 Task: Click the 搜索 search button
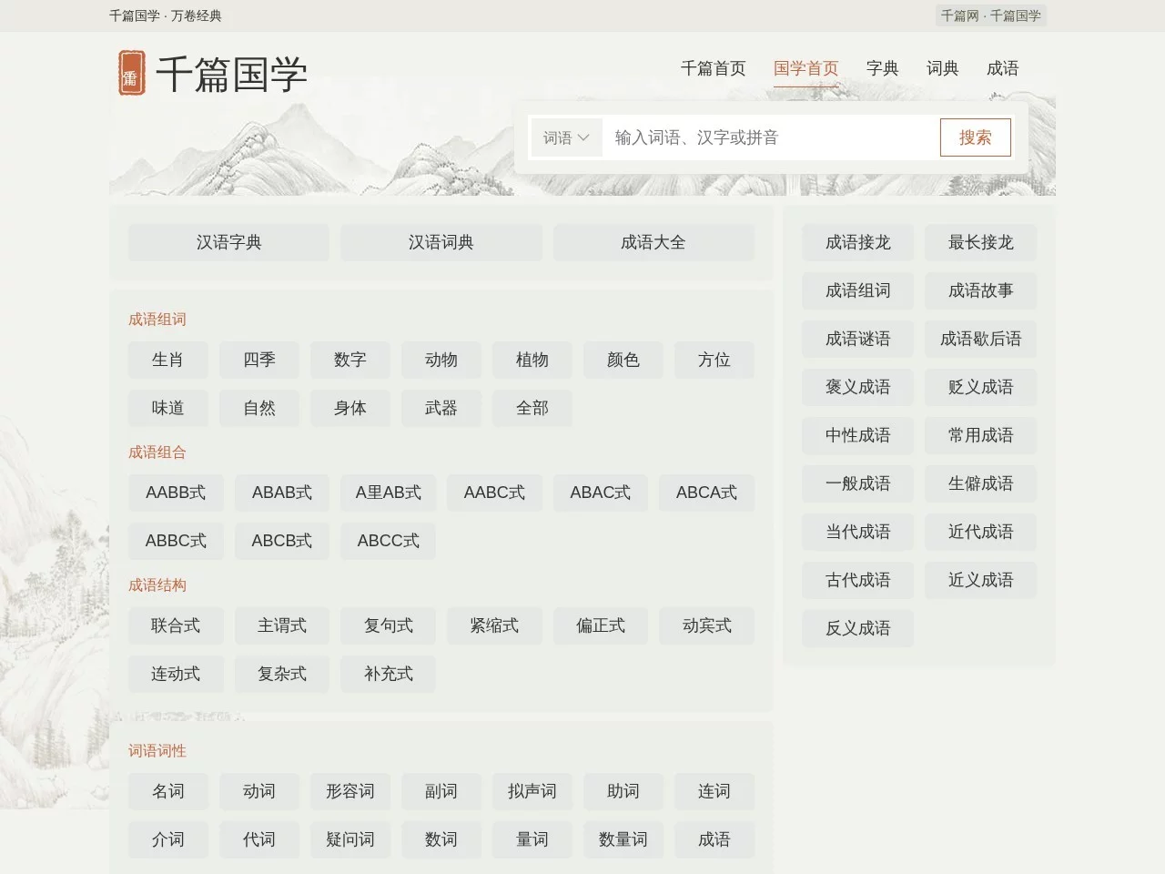click(x=975, y=137)
